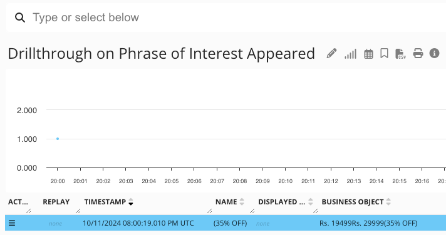Viewport: 446px width, 235px height.
Task: Bookmark this drillthrough report
Action: (x=384, y=53)
